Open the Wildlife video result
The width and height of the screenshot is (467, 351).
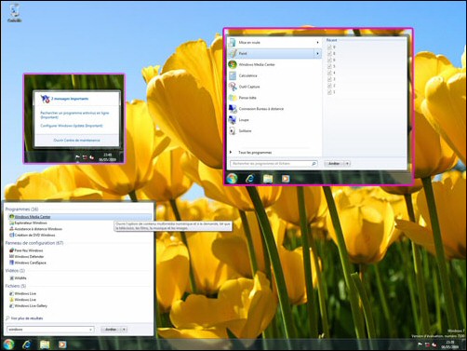click(18, 278)
